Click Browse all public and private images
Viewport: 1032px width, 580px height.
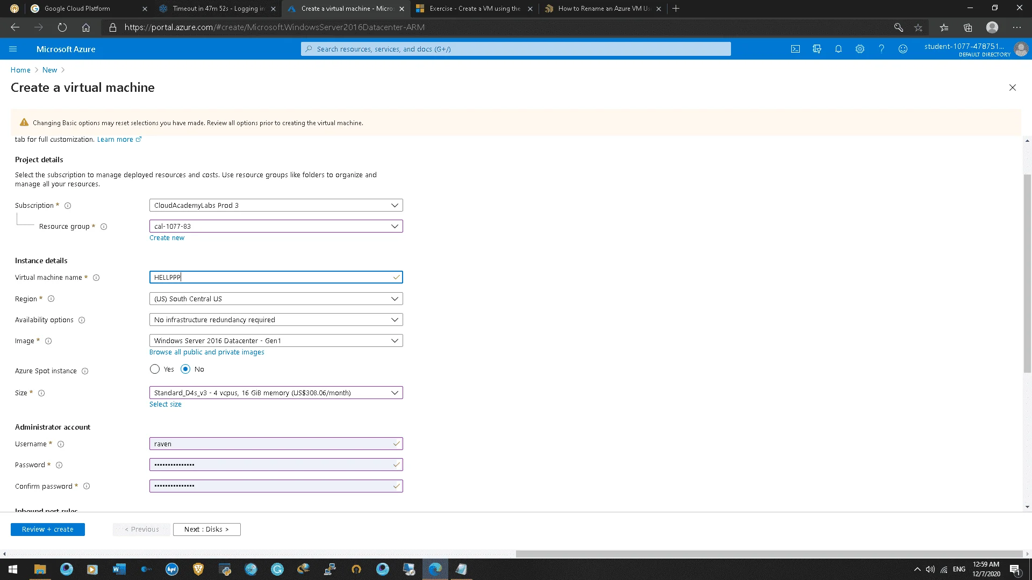point(207,352)
